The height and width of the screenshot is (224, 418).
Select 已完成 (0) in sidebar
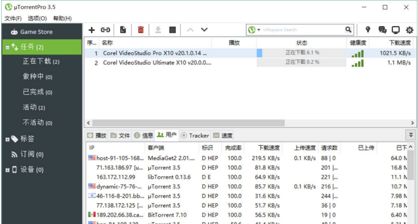coord(37,92)
